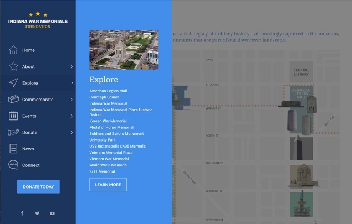Expand the Events submenu chevron
Viewport: 352px width, 224px height.
[x=72, y=116]
